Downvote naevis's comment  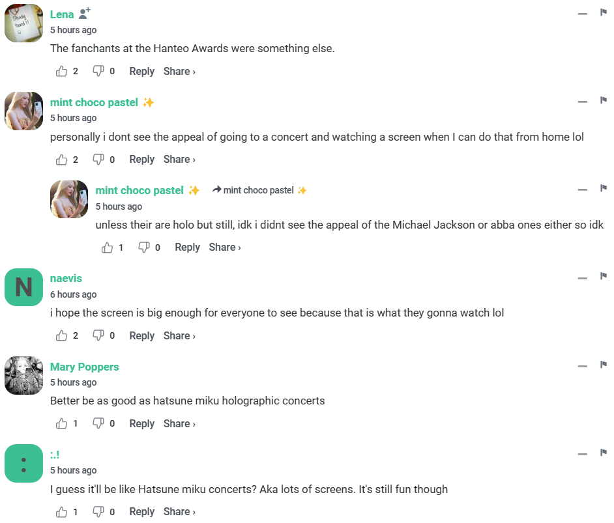tap(98, 335)
